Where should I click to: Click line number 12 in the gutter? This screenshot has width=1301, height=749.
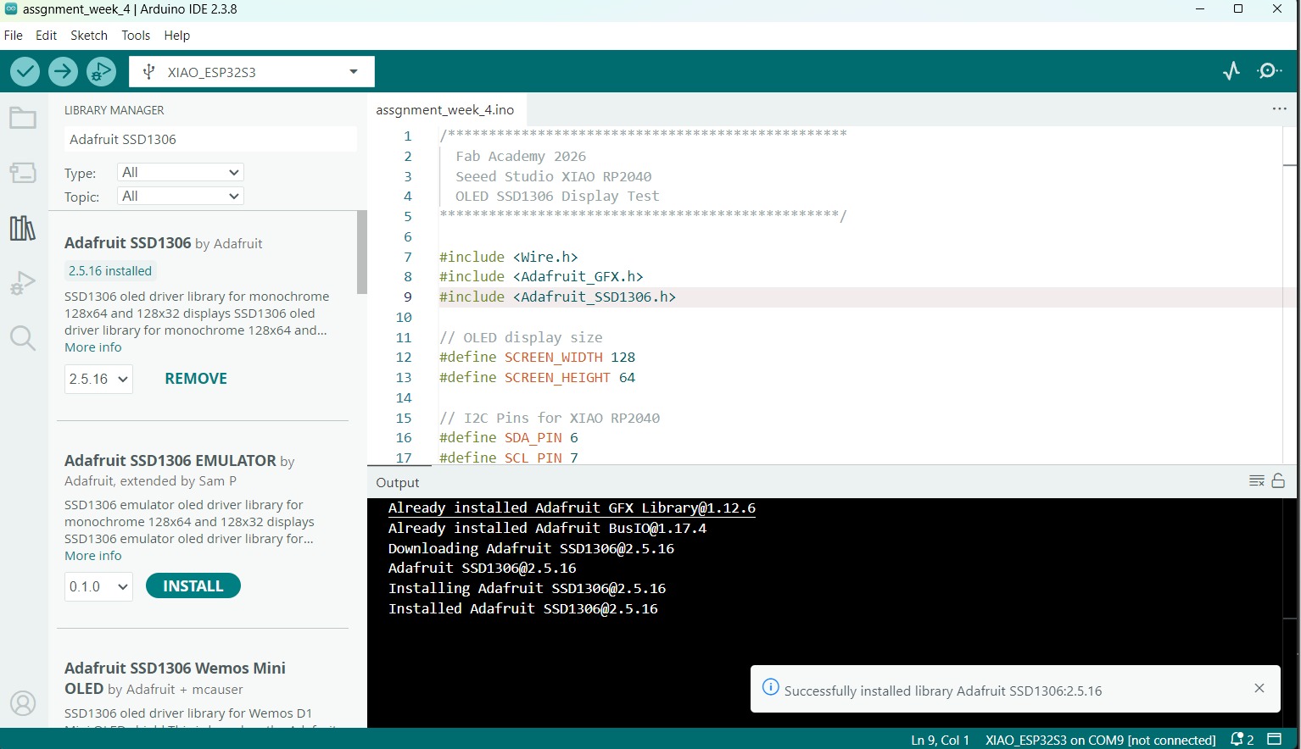pyautogui.click(x=404, y=358)
